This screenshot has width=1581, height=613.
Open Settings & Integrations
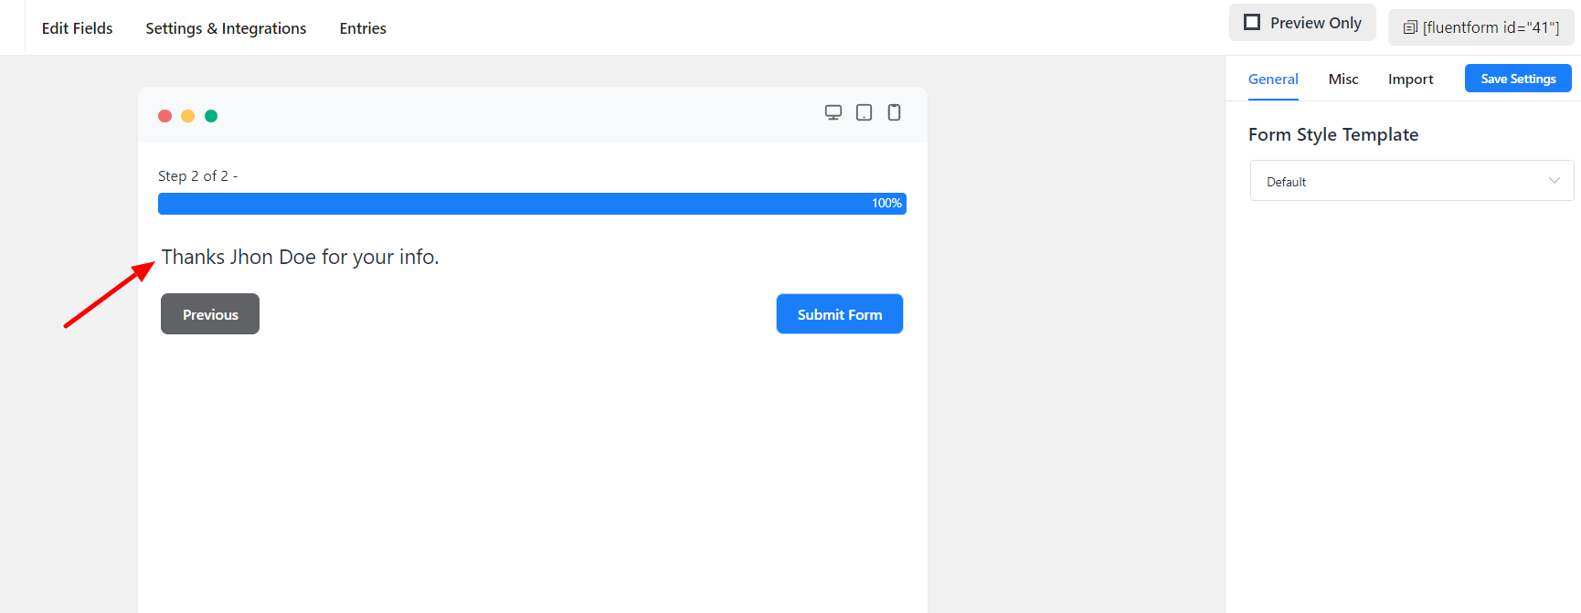click(226, 28)
